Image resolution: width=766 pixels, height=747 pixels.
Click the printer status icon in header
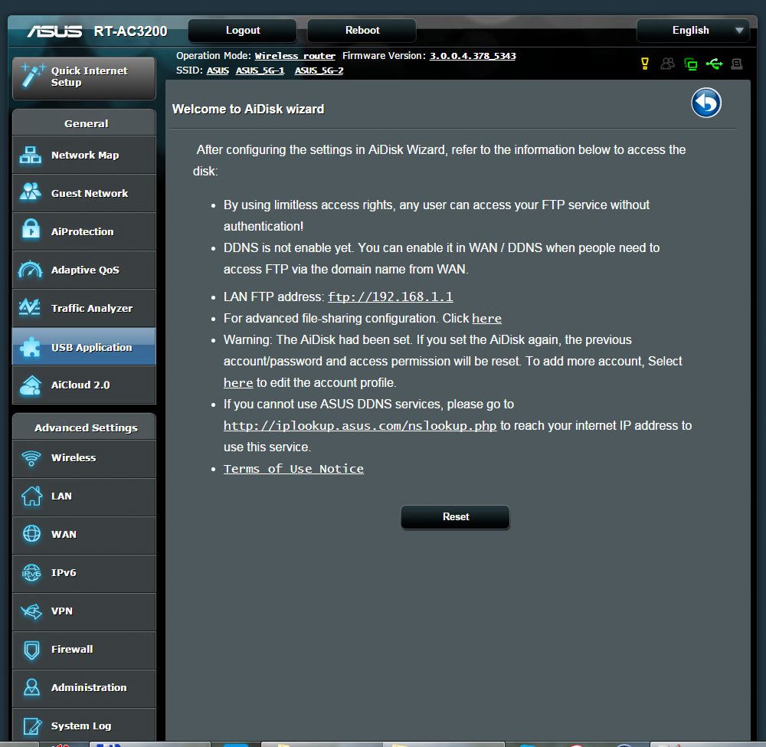point(737,64)
